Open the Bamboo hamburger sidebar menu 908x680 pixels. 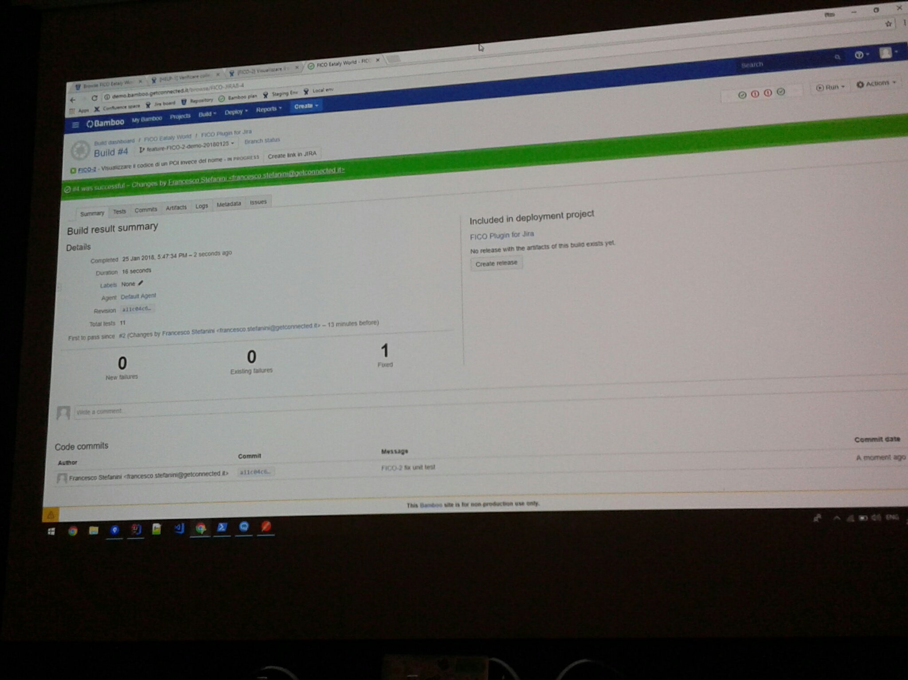75,125
